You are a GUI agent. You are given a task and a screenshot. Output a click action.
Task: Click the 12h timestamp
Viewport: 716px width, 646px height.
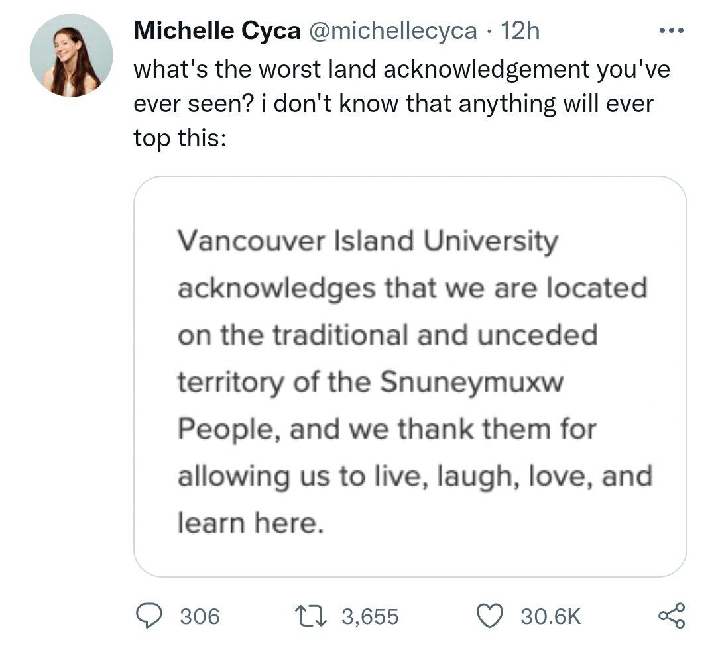tap(521, 31)
